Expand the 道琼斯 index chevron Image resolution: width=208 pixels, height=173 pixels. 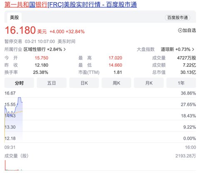[193, 49]
